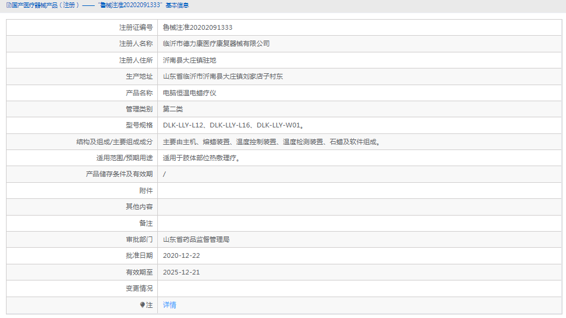
Task: Click the 其他内容 label
Action: point(139,207)
